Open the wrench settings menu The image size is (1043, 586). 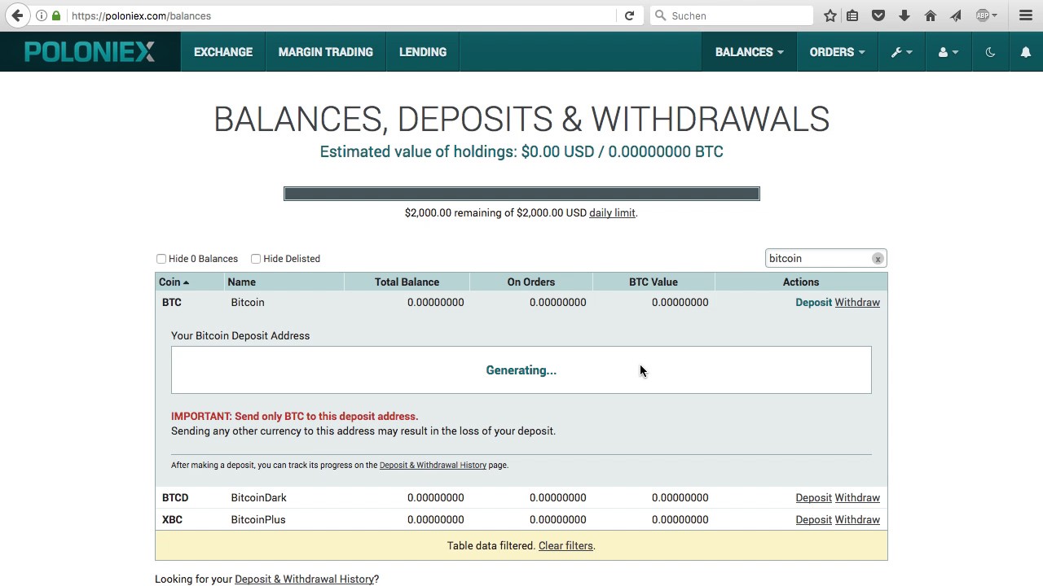point(901,52)
